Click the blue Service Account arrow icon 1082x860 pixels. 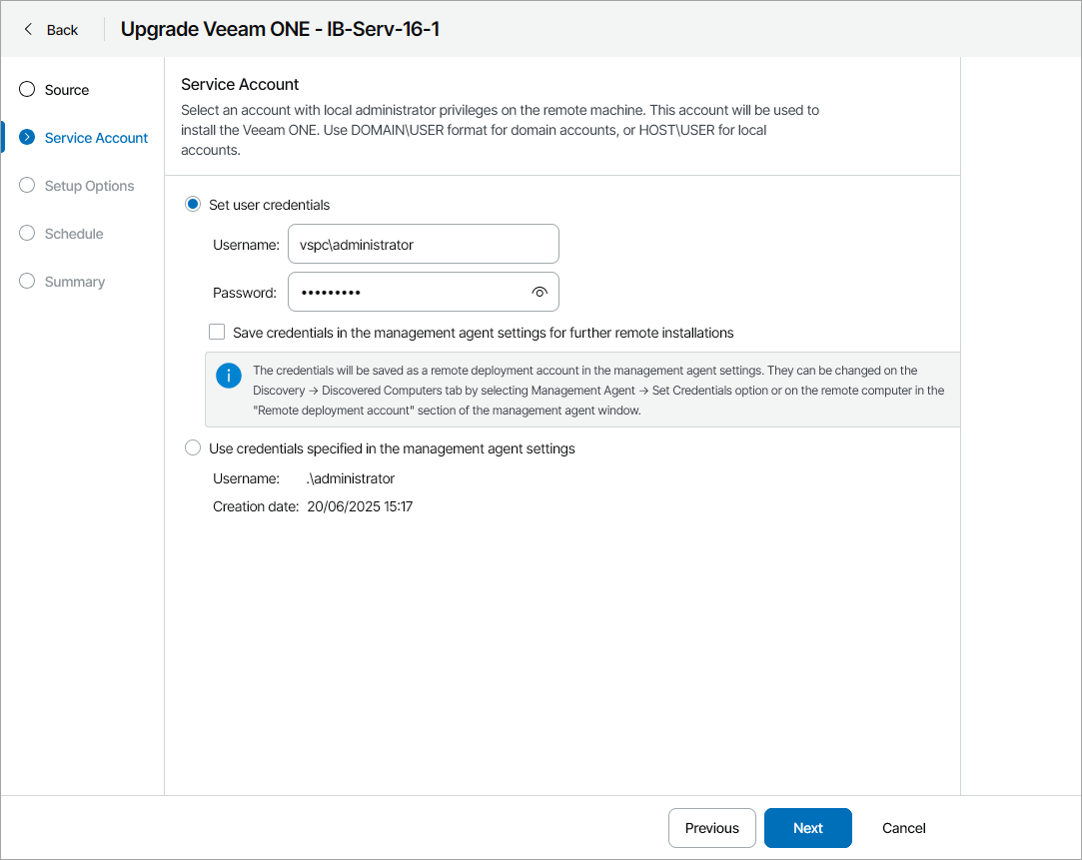27,137
